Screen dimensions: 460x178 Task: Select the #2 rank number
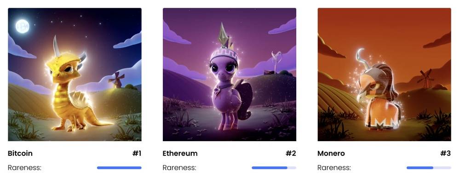pos(291,153)
